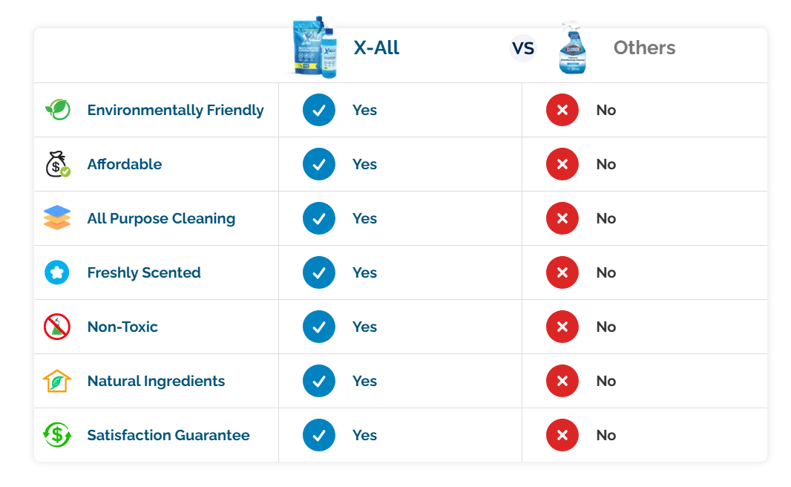Click the X-All column heading
791x487 pixels.
(376, 48)
